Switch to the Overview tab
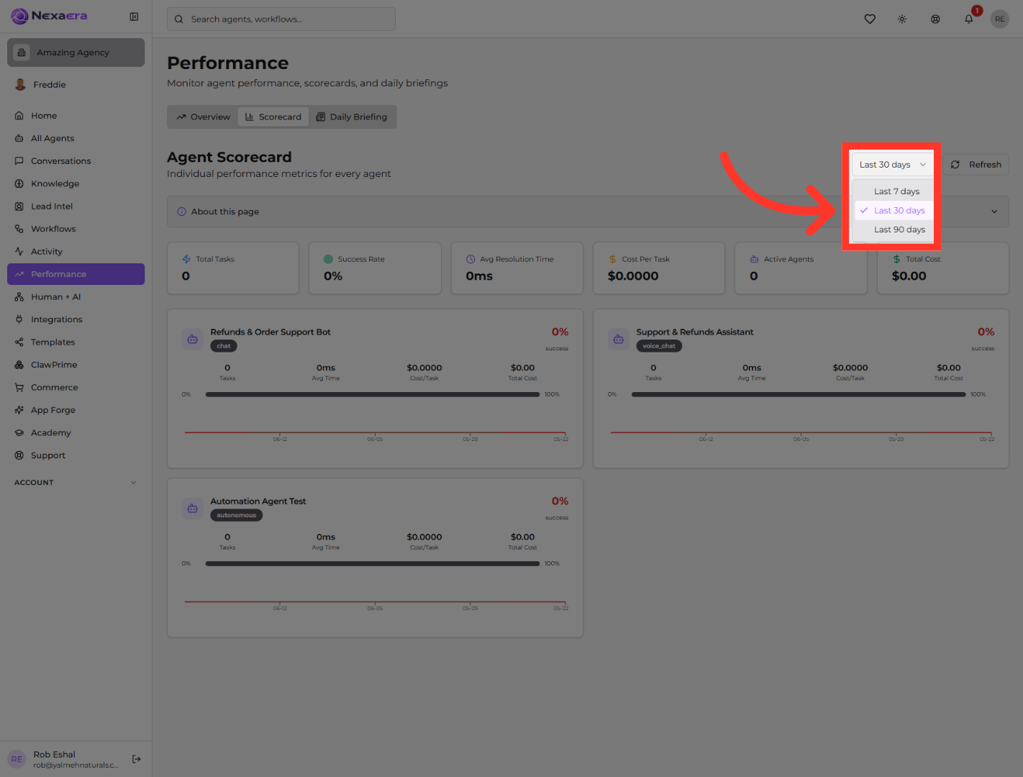1023x777 pixels. pyautogui.click(x=204, y=117)
